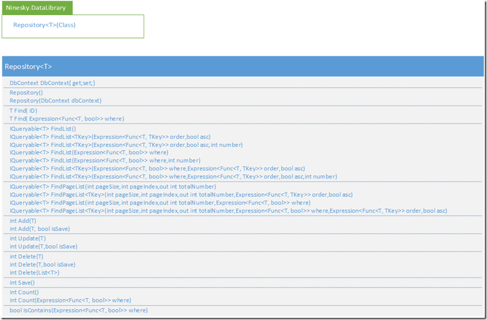The width and height of the screenshot is (487, 320).
Task: Select FindPageList ending with out int totalNumber)
Action: tap(113, 187)
